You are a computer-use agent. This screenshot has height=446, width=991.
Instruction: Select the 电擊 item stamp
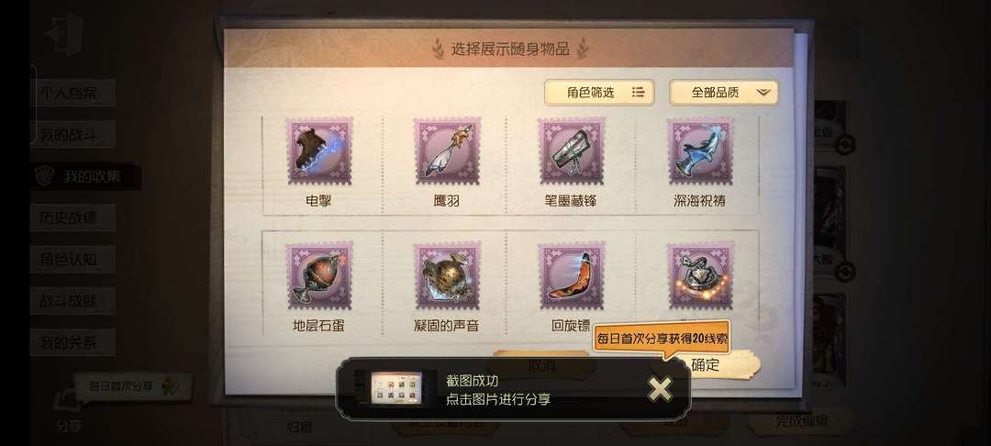tap(319, 151)
